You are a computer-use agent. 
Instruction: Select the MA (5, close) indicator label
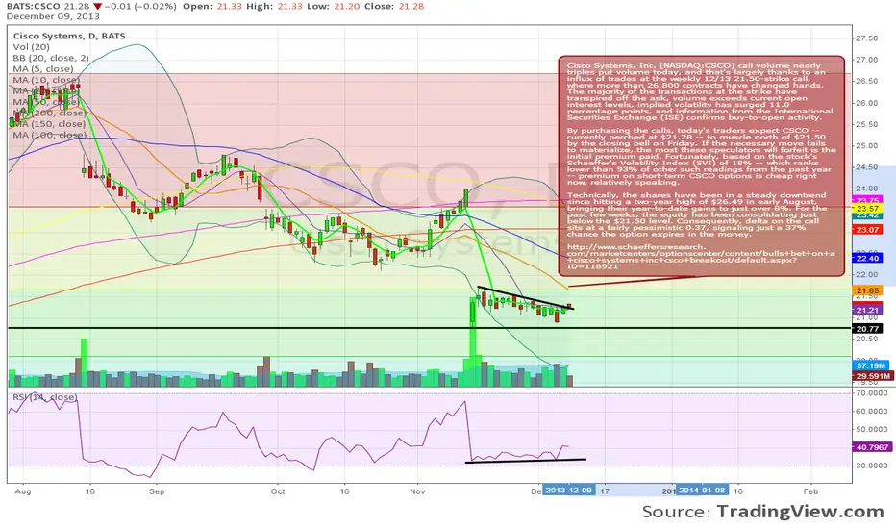[x=43, y=68]
